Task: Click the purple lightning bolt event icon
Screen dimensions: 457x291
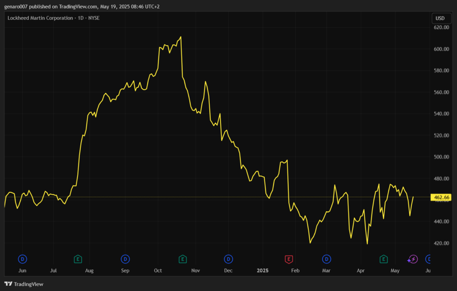Action: pos(413,259)
